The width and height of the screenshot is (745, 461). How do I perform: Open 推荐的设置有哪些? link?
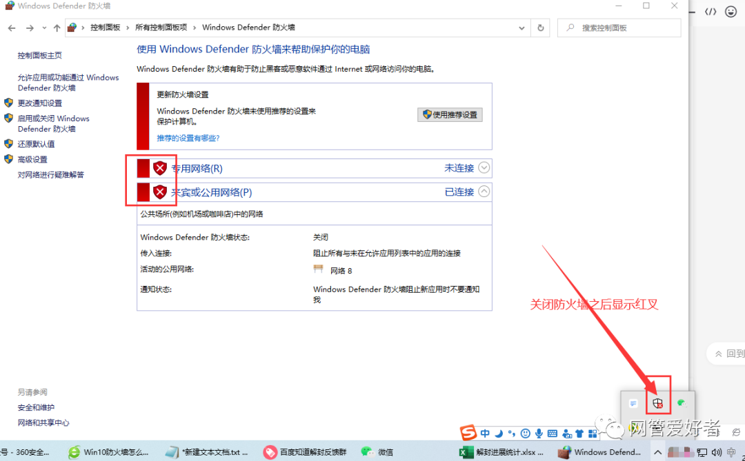click(188, 138)
